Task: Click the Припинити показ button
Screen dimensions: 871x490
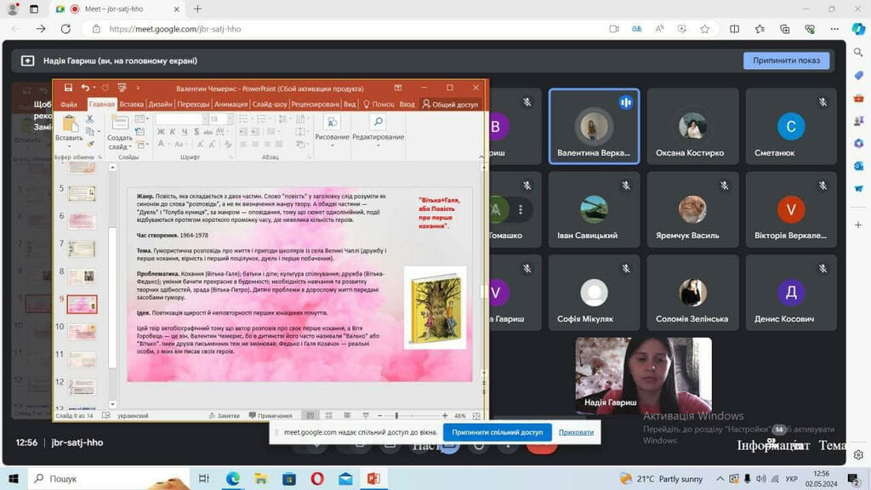Action: click(x=785, y=60)
